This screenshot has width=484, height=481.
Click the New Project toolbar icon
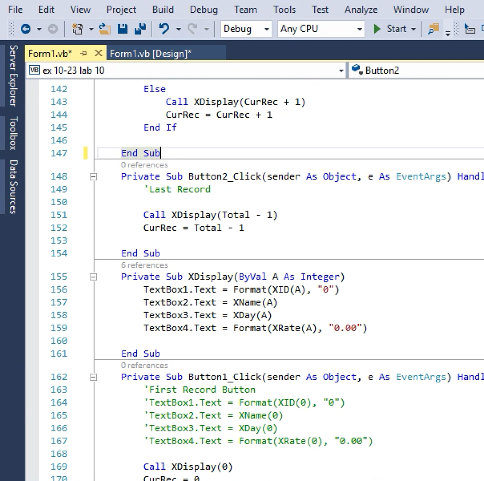77,29
